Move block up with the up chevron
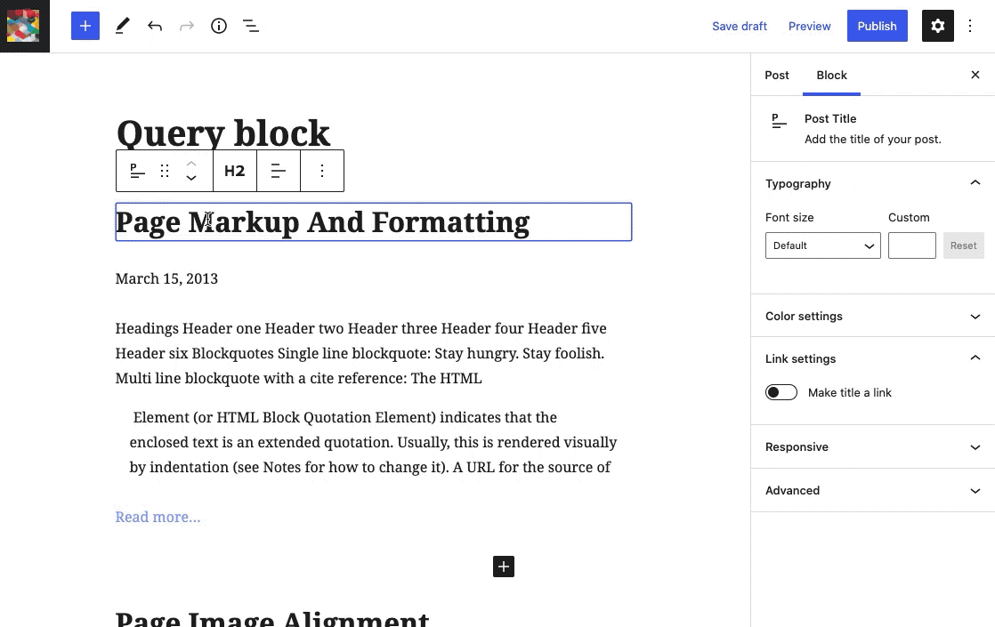The height and width of the screenshot is (627, 995). pyautogui.click(x=191, y=163)
